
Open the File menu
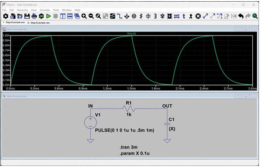4,10
